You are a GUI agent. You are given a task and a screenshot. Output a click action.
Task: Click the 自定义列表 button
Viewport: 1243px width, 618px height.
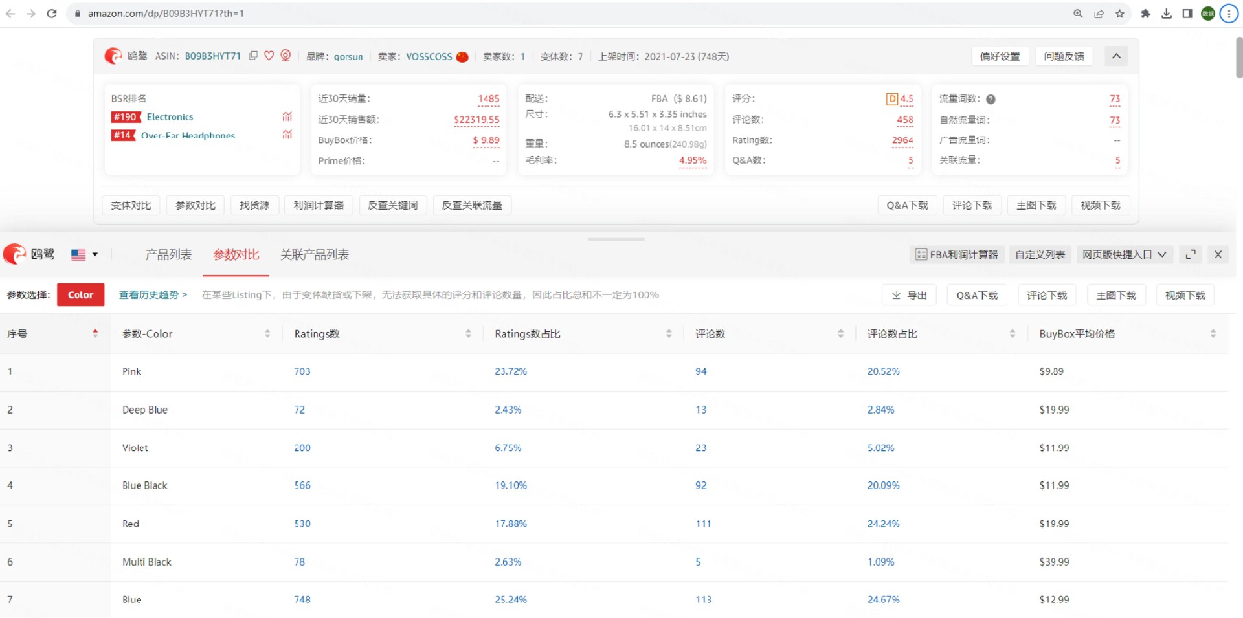(1040, 254)
